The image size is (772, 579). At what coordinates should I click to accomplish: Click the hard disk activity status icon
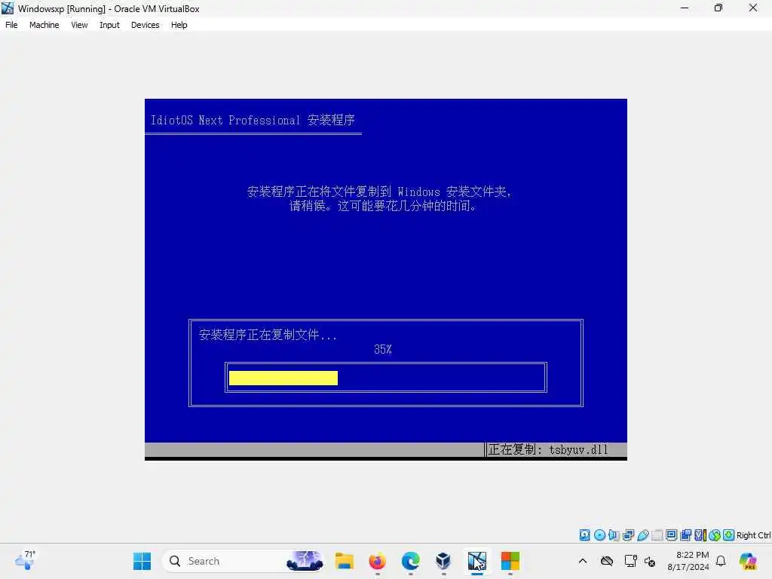pyautogui.click(x=584, y=535)
